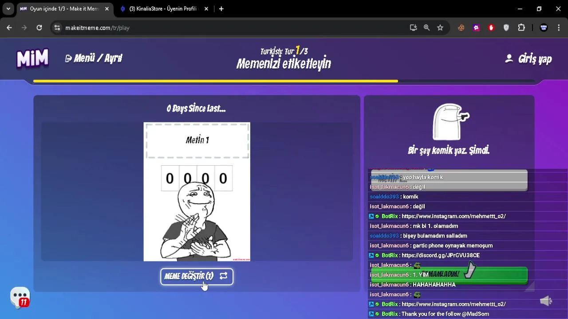Click the green Tamamladım button
This screenshot has height=319, width=568.
[x=449, y=275]
